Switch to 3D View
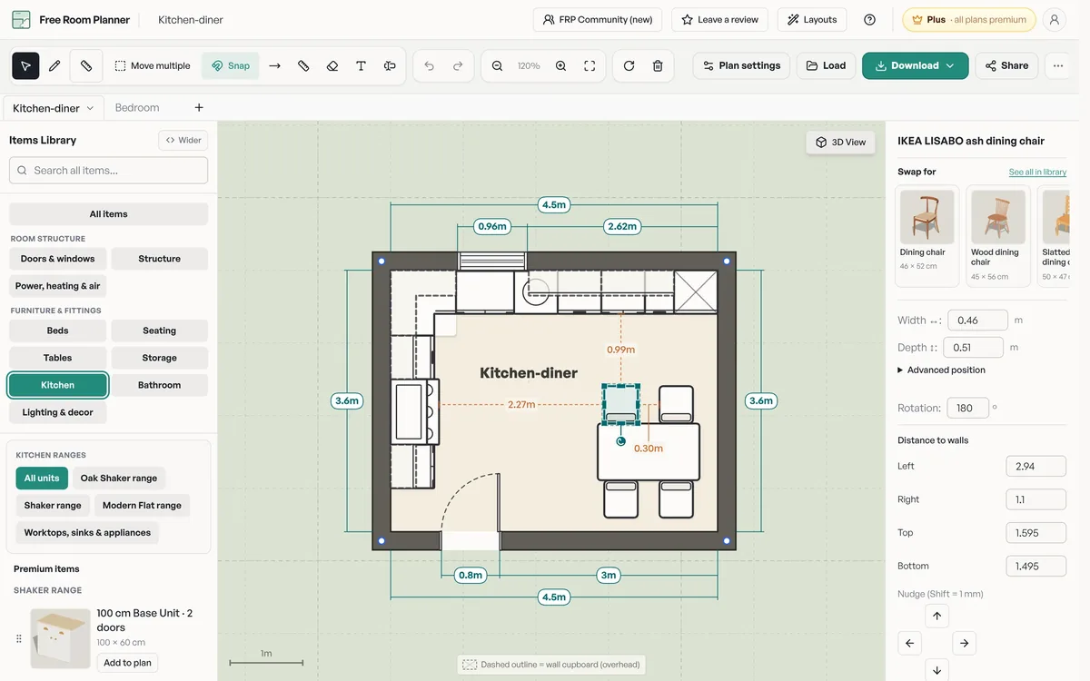Viewport: 1090px width, 681px height. (x=840, y=142)
